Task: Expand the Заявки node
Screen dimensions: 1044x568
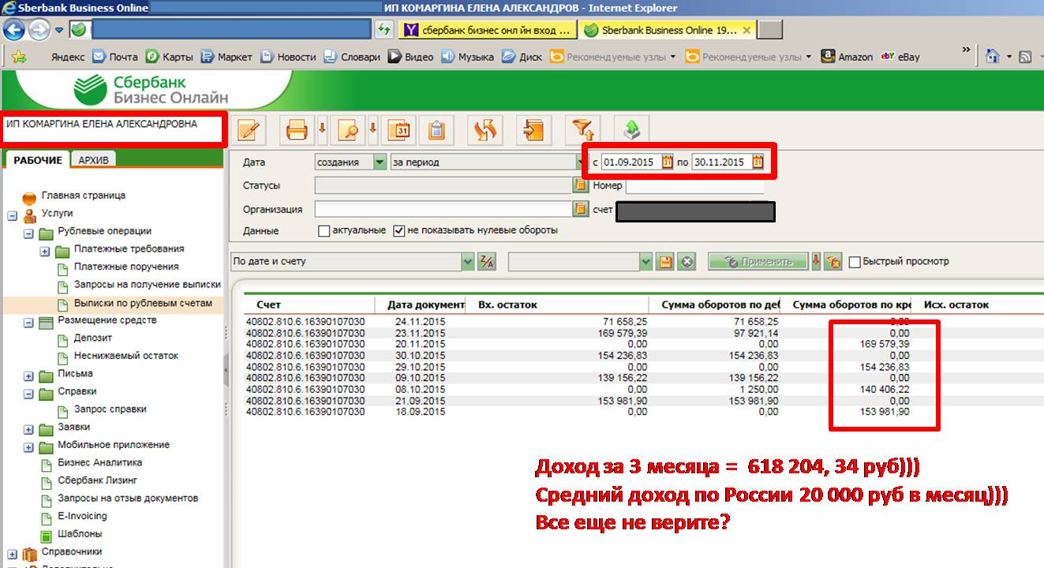Action: click(28, 430)
